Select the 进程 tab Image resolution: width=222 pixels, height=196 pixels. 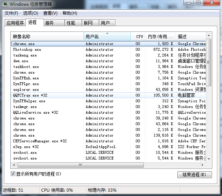35,22
